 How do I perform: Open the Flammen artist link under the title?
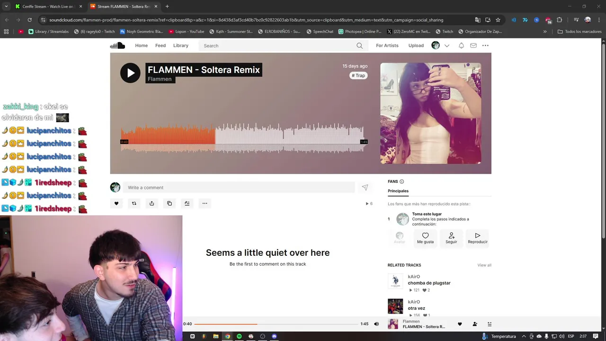pos(160,79)
